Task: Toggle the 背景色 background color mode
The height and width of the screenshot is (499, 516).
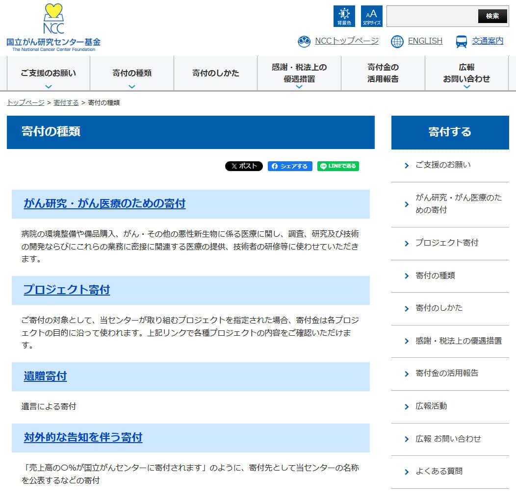Action: [x=344, y=15]
